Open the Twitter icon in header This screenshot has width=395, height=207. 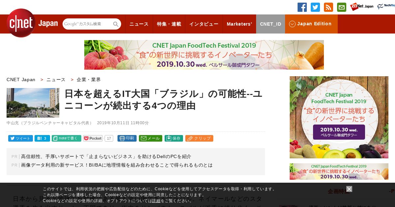315,7
